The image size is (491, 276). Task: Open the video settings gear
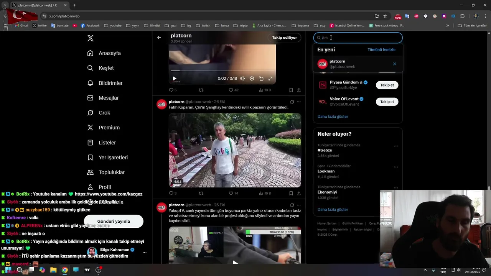coord(252,79)
